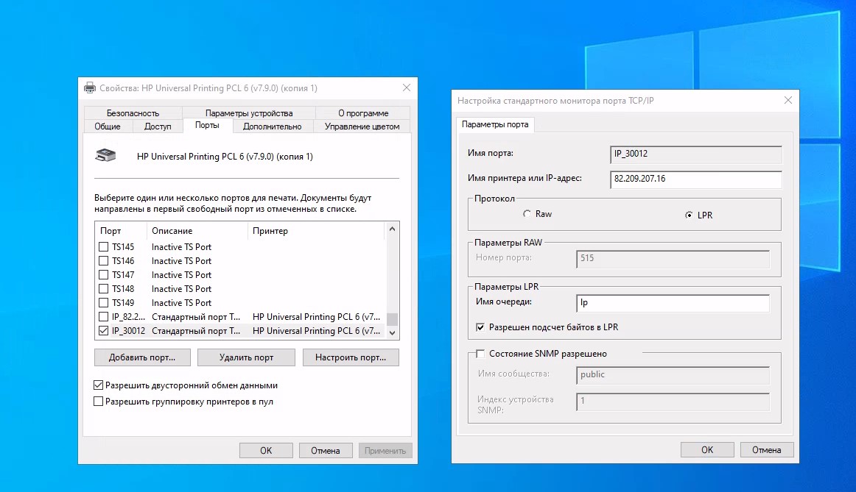
Task: Click port list scrollbar up arrow
Action: 392,229
